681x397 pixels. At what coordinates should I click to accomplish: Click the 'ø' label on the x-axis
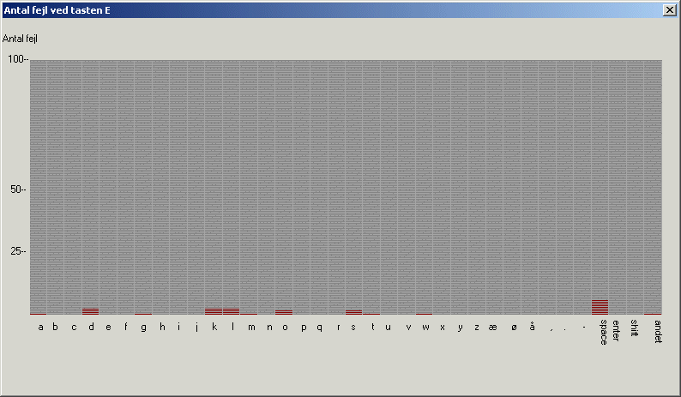pos(514,327)
